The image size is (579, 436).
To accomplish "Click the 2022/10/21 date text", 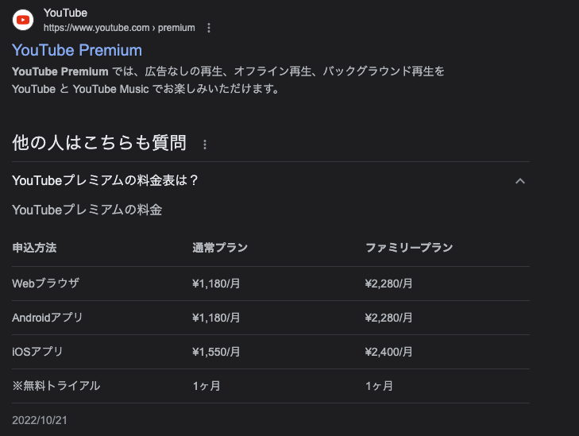I will [40, 420].
